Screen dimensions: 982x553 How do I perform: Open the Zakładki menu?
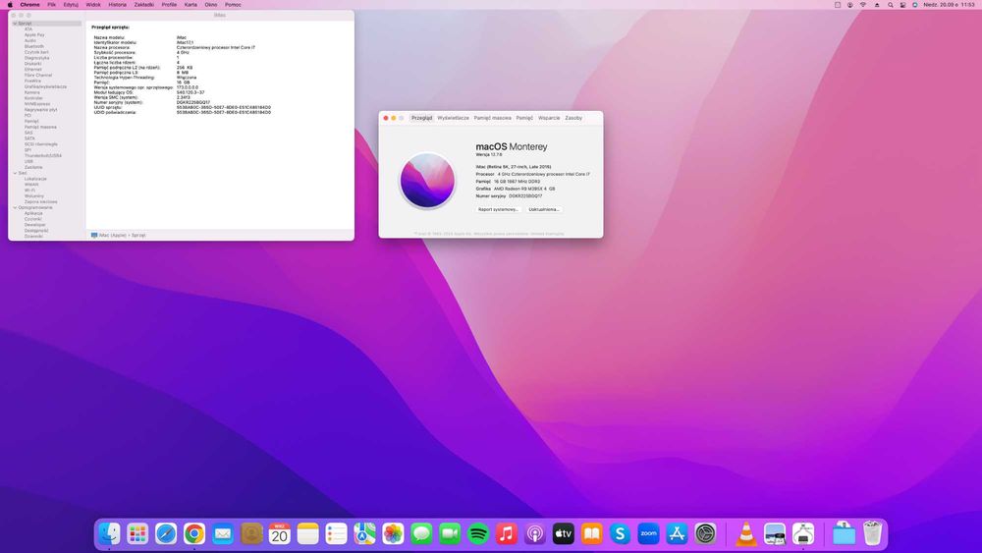click(144, 4)
